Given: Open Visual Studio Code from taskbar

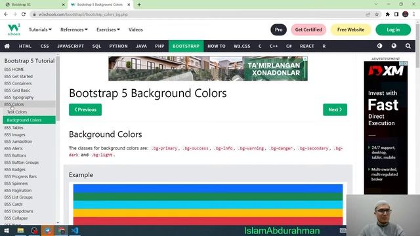Looking at the screenshot, I should point(75,231).
